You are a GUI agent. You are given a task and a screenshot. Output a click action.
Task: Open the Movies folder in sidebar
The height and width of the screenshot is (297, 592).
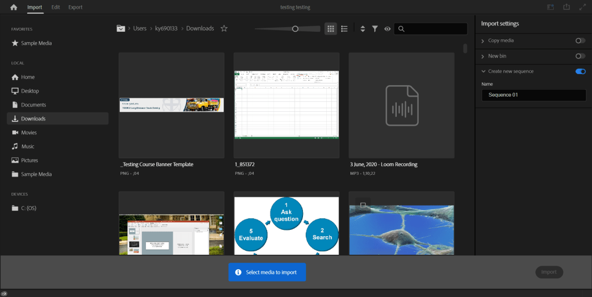(x=28, y=133)
